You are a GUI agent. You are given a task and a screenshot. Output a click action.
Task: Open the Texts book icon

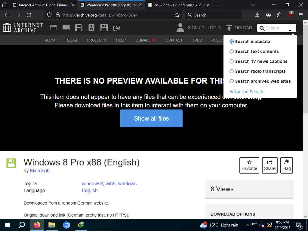click(66, 28)
